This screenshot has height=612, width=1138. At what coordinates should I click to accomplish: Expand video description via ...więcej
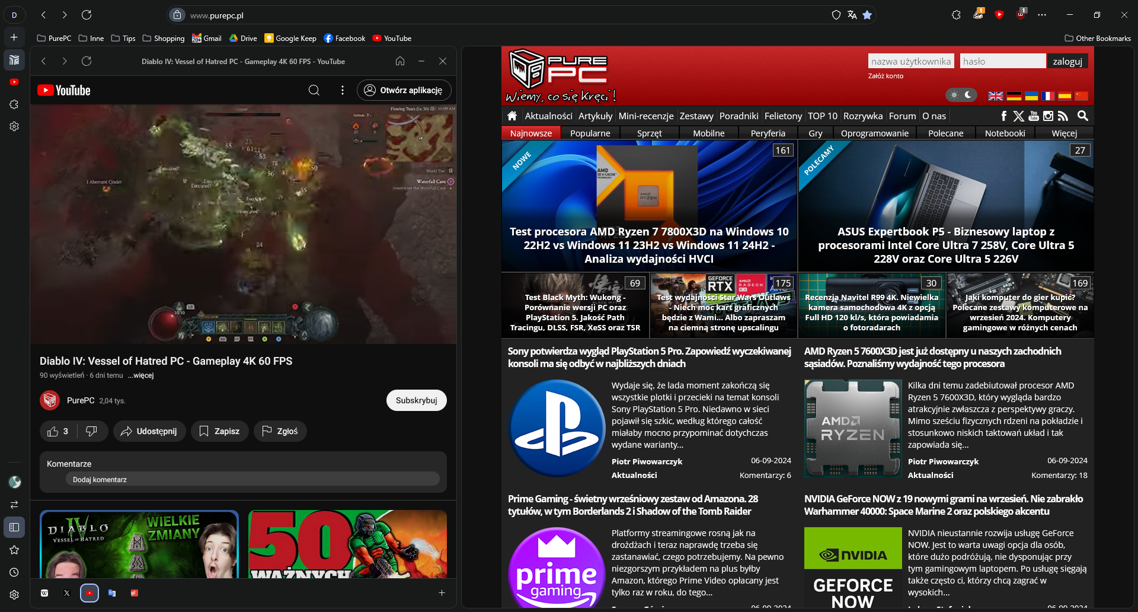(140, 375)
